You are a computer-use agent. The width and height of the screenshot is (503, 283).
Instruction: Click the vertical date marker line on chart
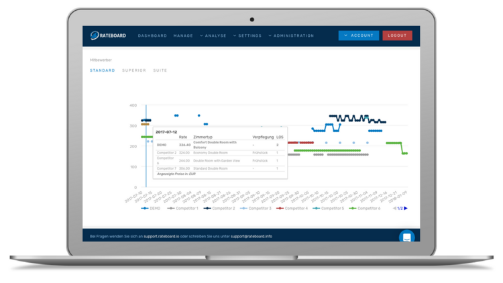146,146
